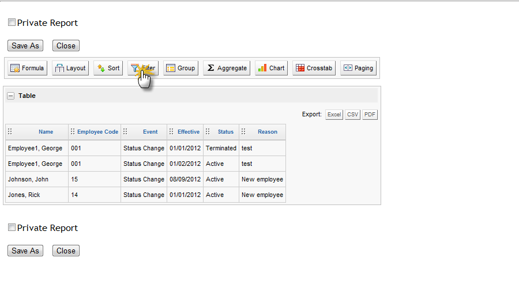Open the Sort options
519x288 pixels.
(108, 68)
